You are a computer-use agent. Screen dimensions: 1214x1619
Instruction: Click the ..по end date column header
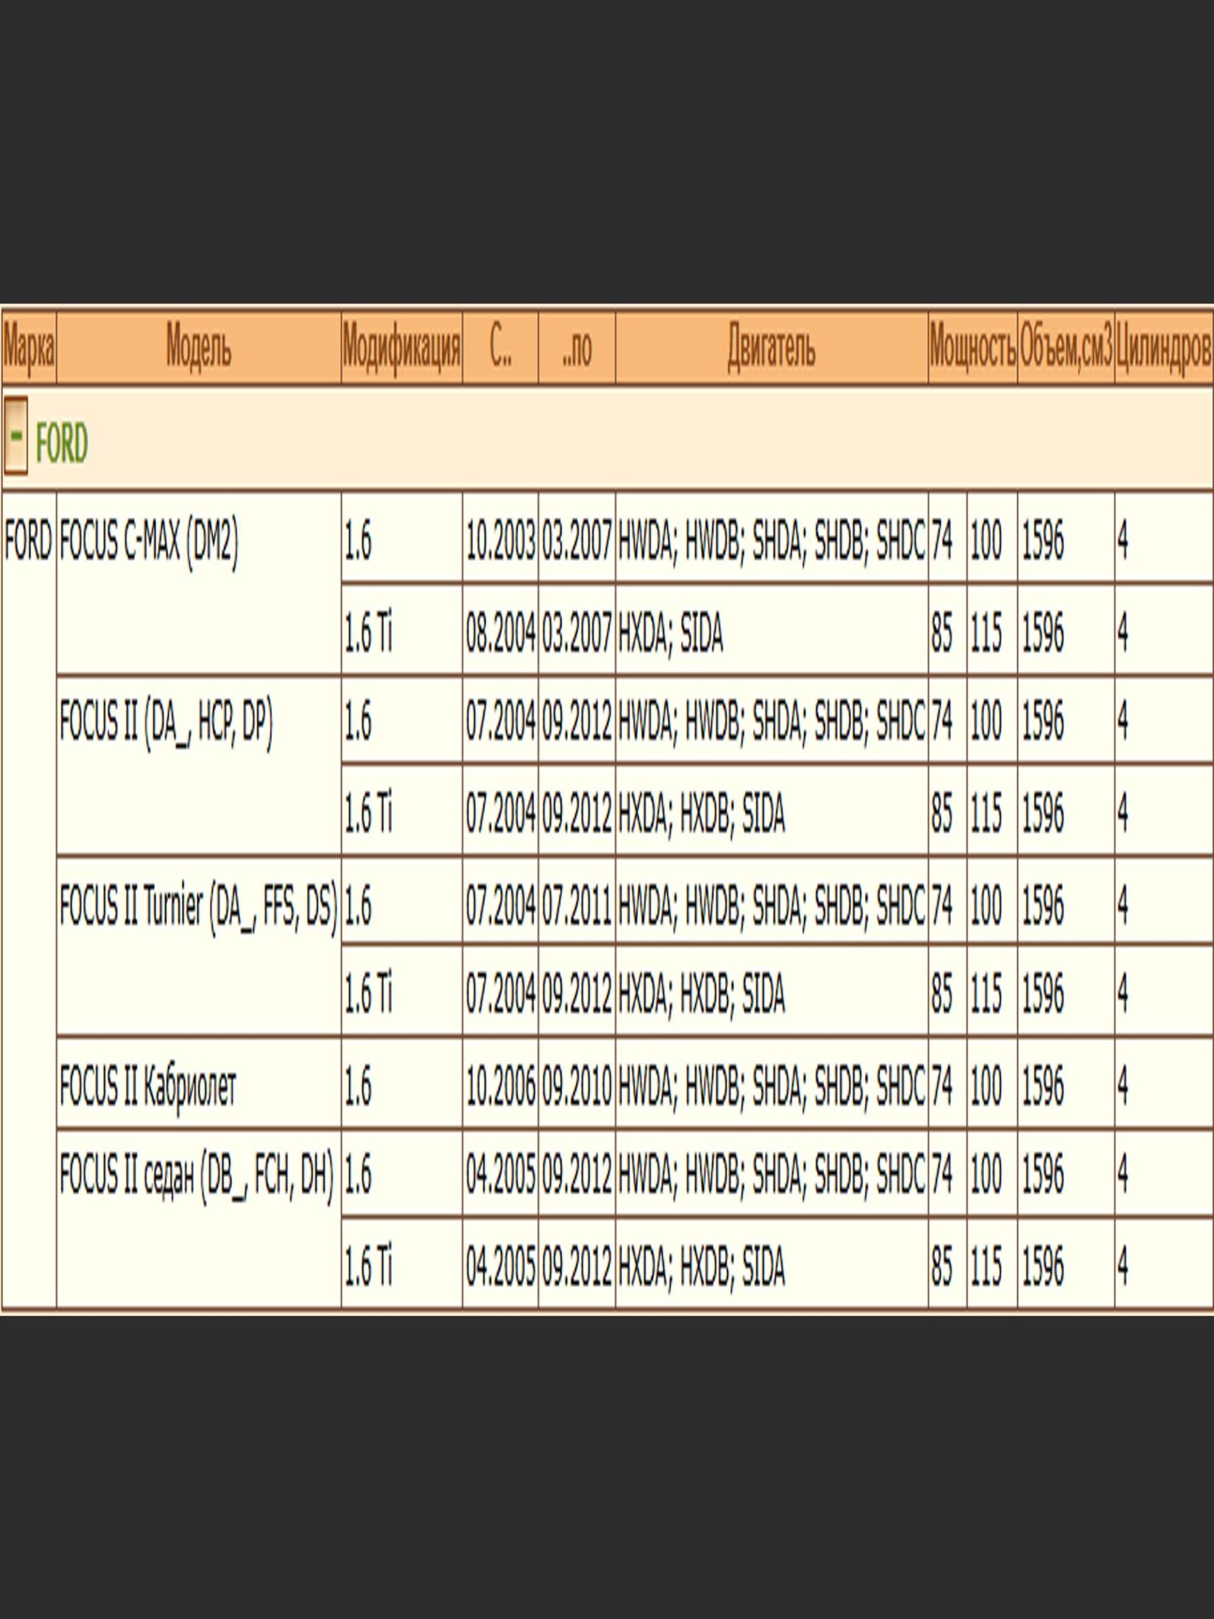point(577,348)
